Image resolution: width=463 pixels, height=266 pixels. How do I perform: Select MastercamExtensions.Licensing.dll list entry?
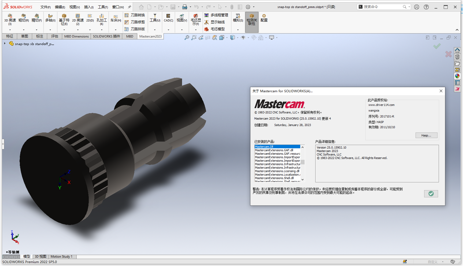click(277, 171)
